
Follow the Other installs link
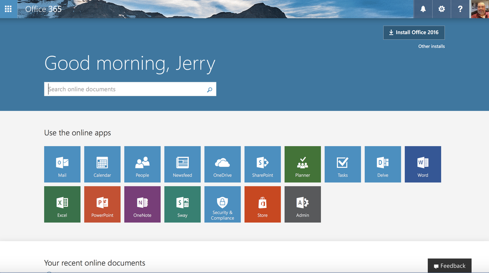pyautogui.click(x=431, y=46)
